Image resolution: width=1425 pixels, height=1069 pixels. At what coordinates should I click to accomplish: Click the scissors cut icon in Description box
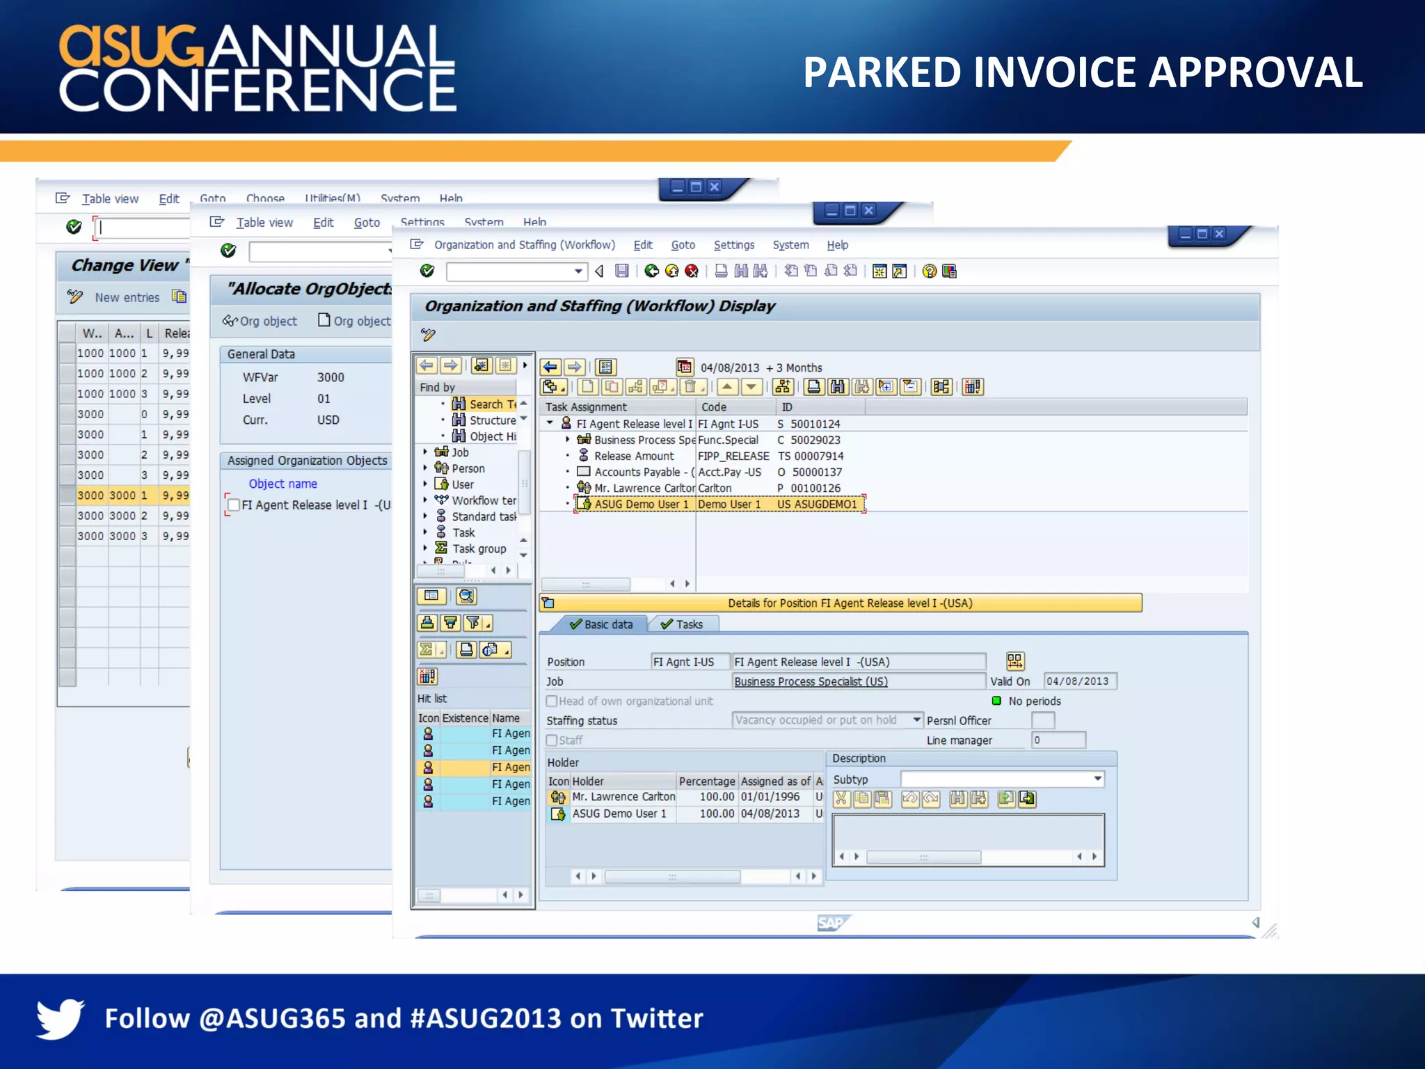841,799
